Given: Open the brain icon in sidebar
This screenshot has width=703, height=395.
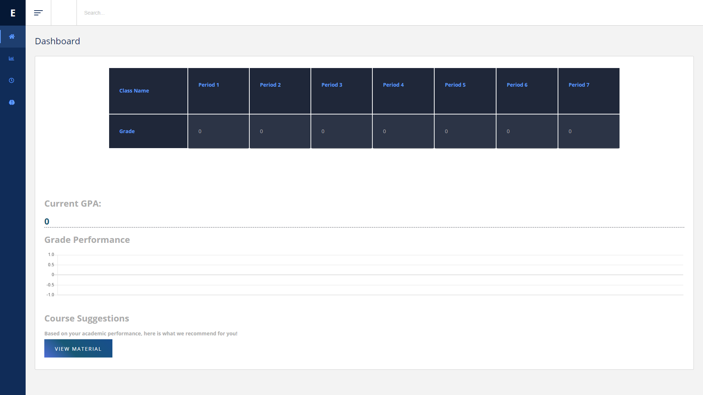Looking at the screenshot, I should tap(12, 102).
